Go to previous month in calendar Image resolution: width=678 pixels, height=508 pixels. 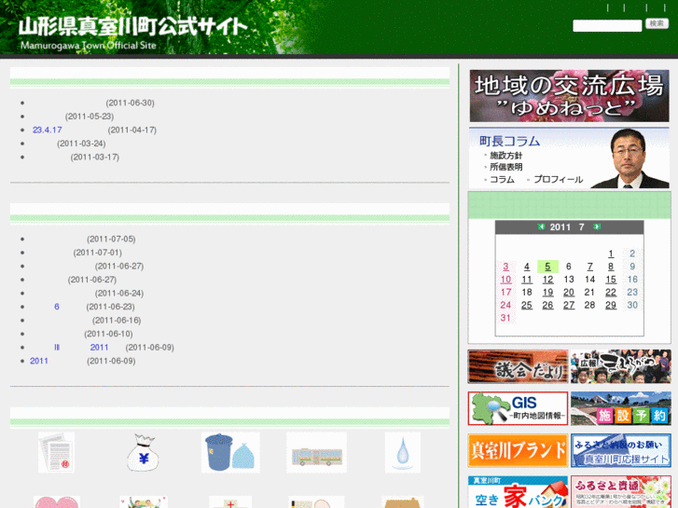click(x=541, y=227)
